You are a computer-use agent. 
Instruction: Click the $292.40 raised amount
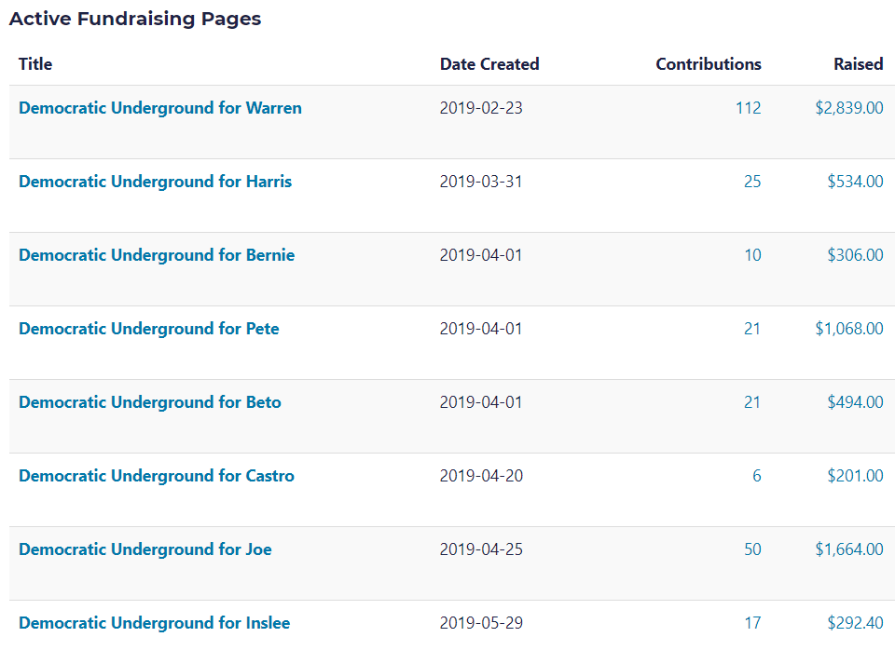click(x=855, y=623)
